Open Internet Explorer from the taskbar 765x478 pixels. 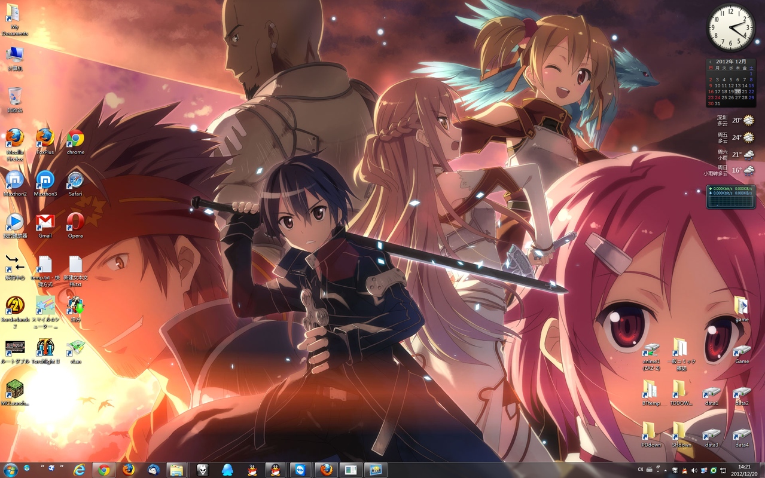click(79, 470)
